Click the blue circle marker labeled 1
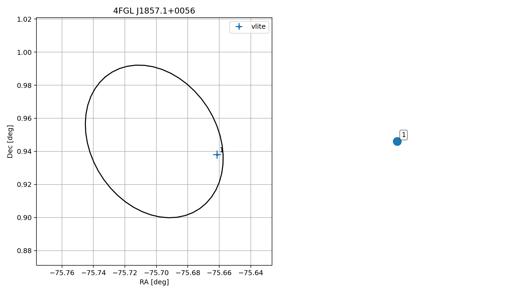The width and height of the screenshot is (522, 293). (397, 141)
